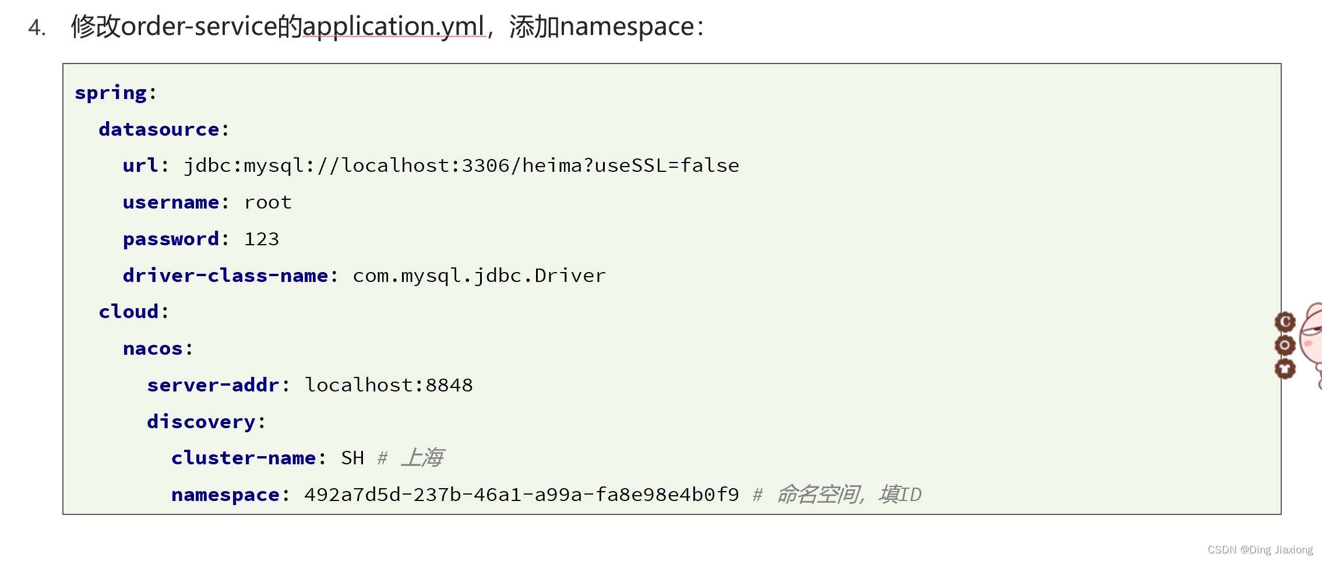
Task: Click the namespace UUID value
Action: (521, 495)
